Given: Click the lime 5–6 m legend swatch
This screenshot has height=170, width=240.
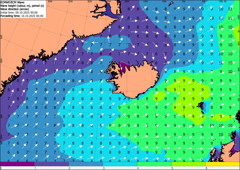Looking at the screenshot, I should click(x=189, y=164).
